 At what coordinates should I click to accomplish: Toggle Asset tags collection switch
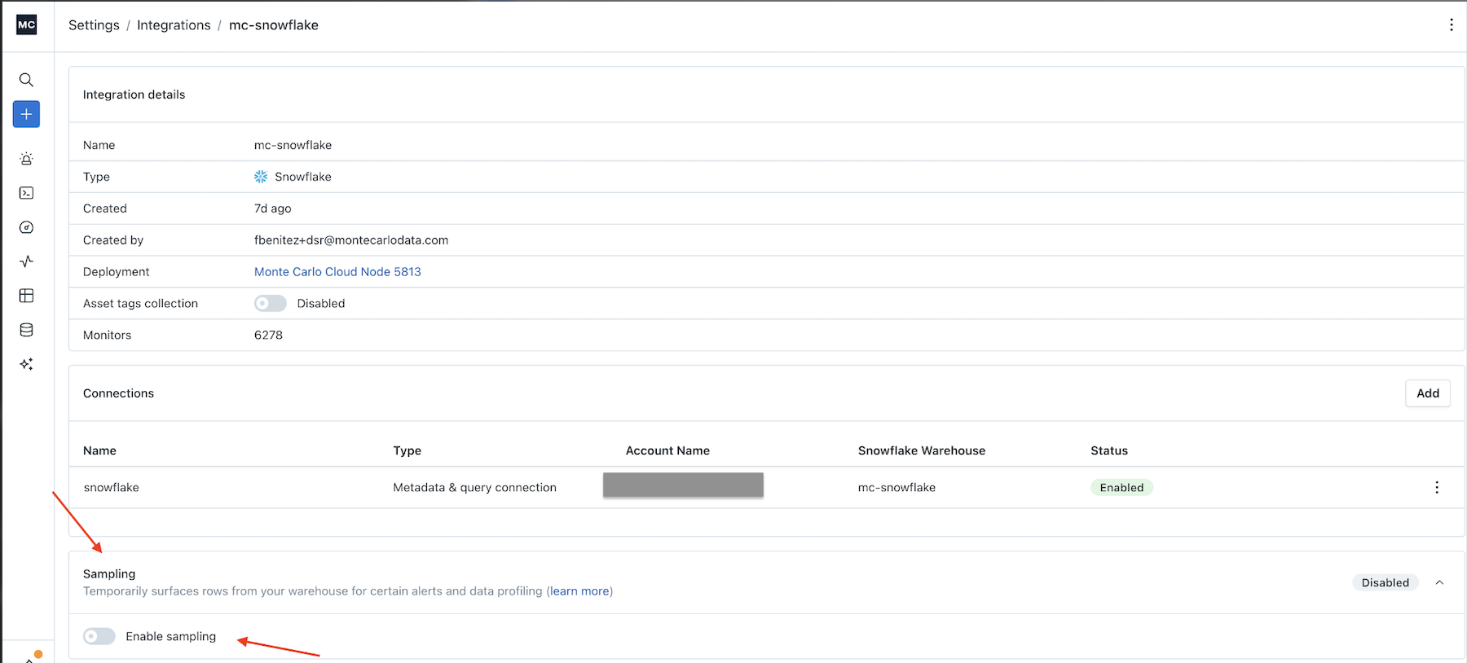270,303
